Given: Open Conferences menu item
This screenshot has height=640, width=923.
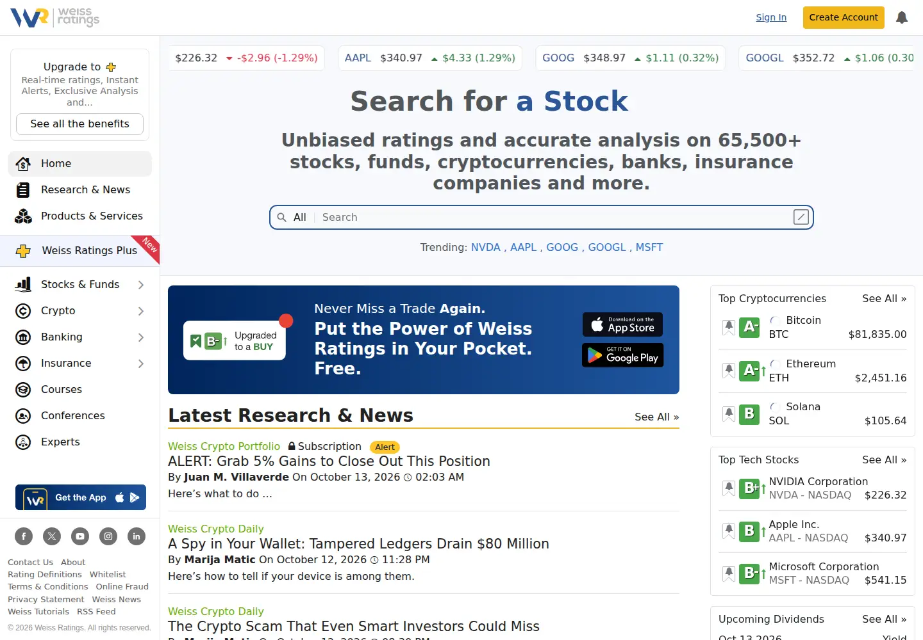Looking at the screenshot, I should coord(80,416).
